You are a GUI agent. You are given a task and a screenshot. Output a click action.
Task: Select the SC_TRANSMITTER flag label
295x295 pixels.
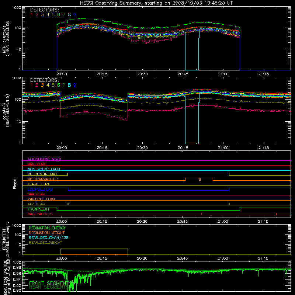point(43,179)
